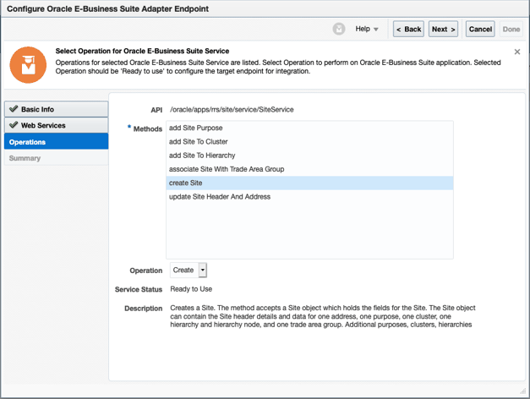Click the orange graduate wizard icon

pyautogui.click(x=28, y=65)
